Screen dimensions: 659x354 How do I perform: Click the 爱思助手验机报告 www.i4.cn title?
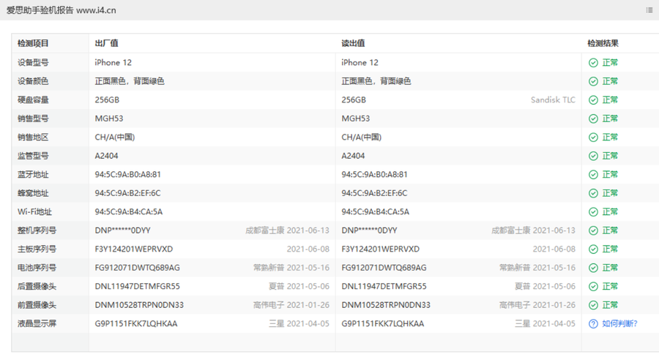[x=61, y=10]
